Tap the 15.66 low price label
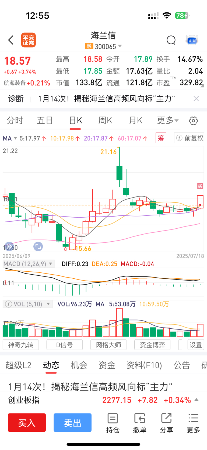207x450 pixels. pos(83,248)
